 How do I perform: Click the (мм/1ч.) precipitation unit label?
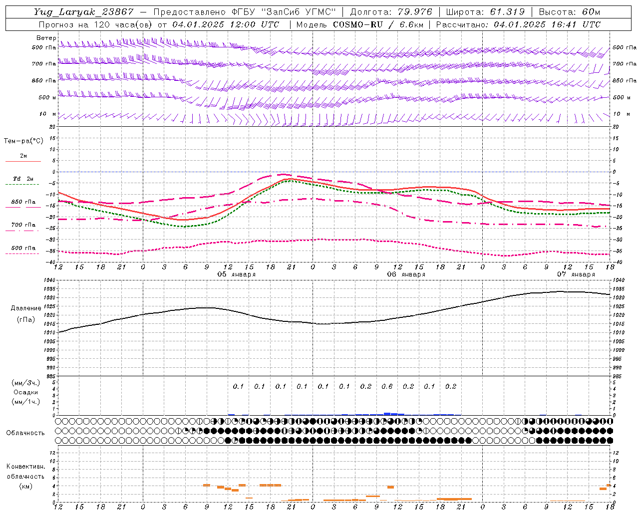(x=26, y=402)
